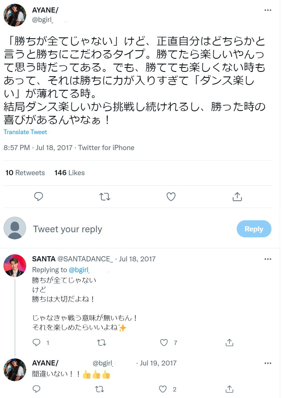Screen dimensions: 282x398
Task: View the 10 Retweets list
Action: click(x=25, y=173)
